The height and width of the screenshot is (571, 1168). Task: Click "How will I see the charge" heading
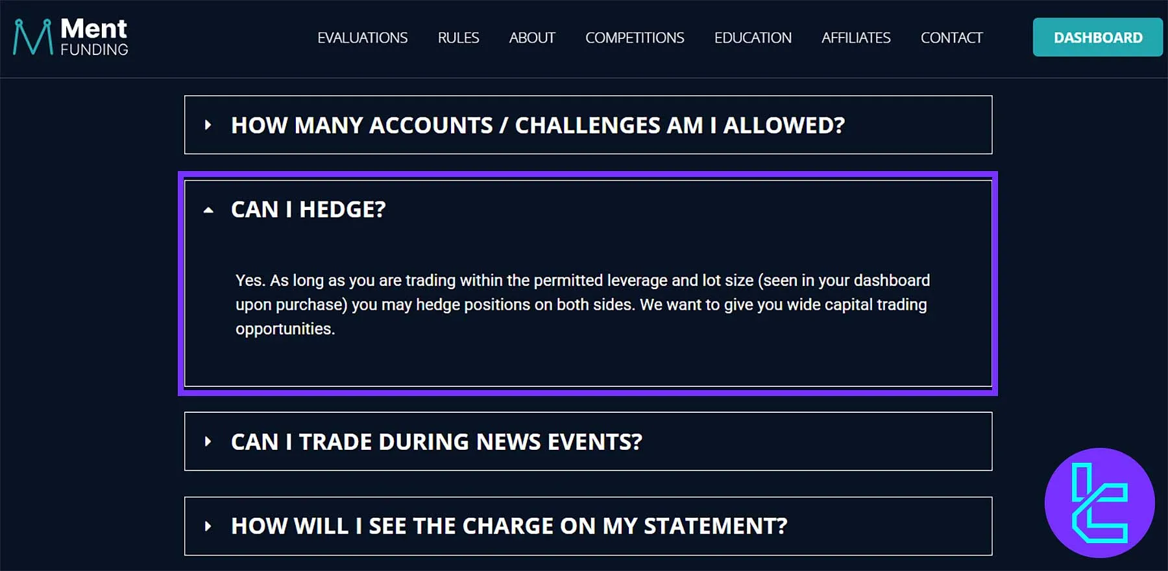pyautogui.click(x=509, y=526)
